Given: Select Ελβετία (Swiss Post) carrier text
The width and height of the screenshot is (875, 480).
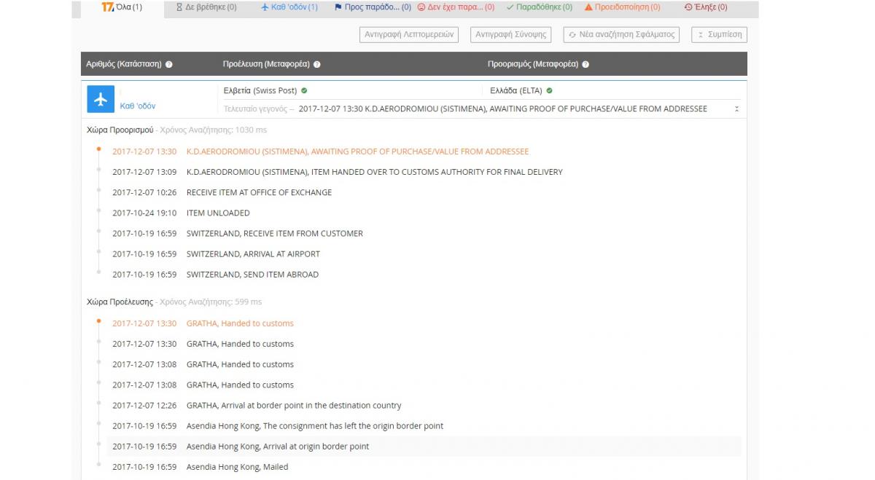Looking at the screenshot, I should (x=260, y=91).
